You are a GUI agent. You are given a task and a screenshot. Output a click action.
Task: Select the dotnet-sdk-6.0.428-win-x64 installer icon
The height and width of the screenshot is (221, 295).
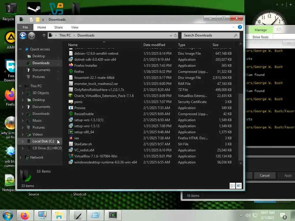(71, 59)
